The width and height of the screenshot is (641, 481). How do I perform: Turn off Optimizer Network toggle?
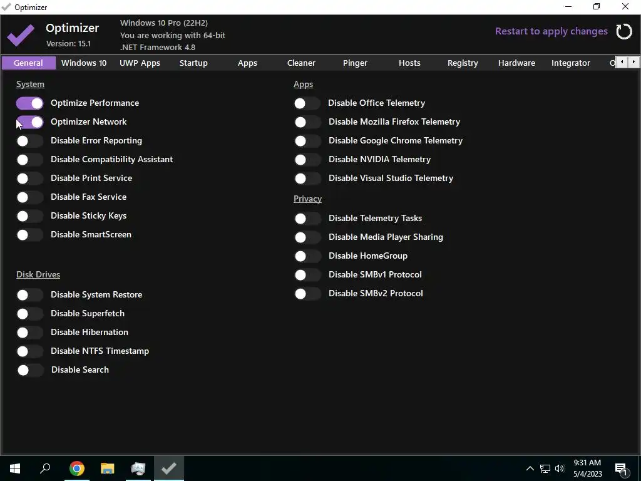pos(29,122)
